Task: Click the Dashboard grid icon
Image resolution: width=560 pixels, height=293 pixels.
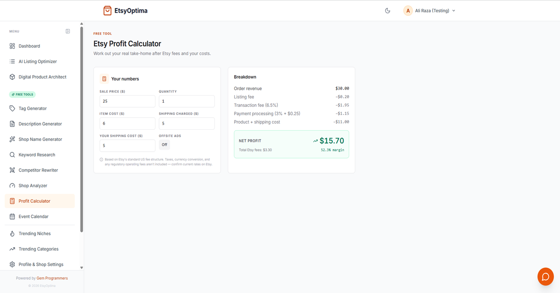Action: point(12,46)
